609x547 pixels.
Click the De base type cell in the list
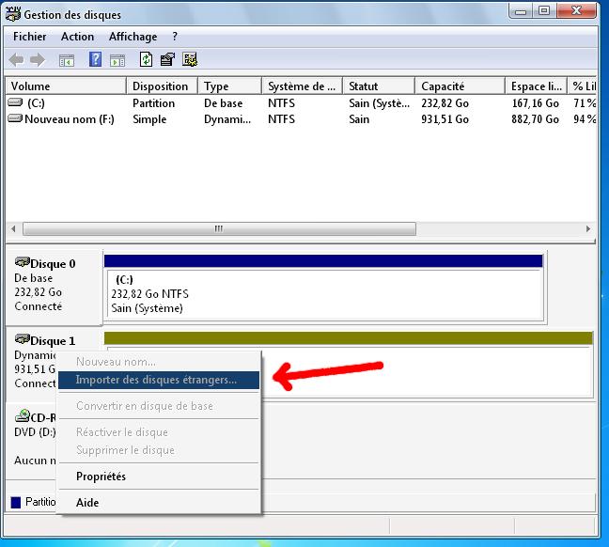tap(224, 103)
